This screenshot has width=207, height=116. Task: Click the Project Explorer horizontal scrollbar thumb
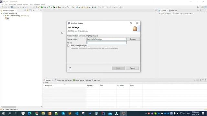[x=9, y=107]
